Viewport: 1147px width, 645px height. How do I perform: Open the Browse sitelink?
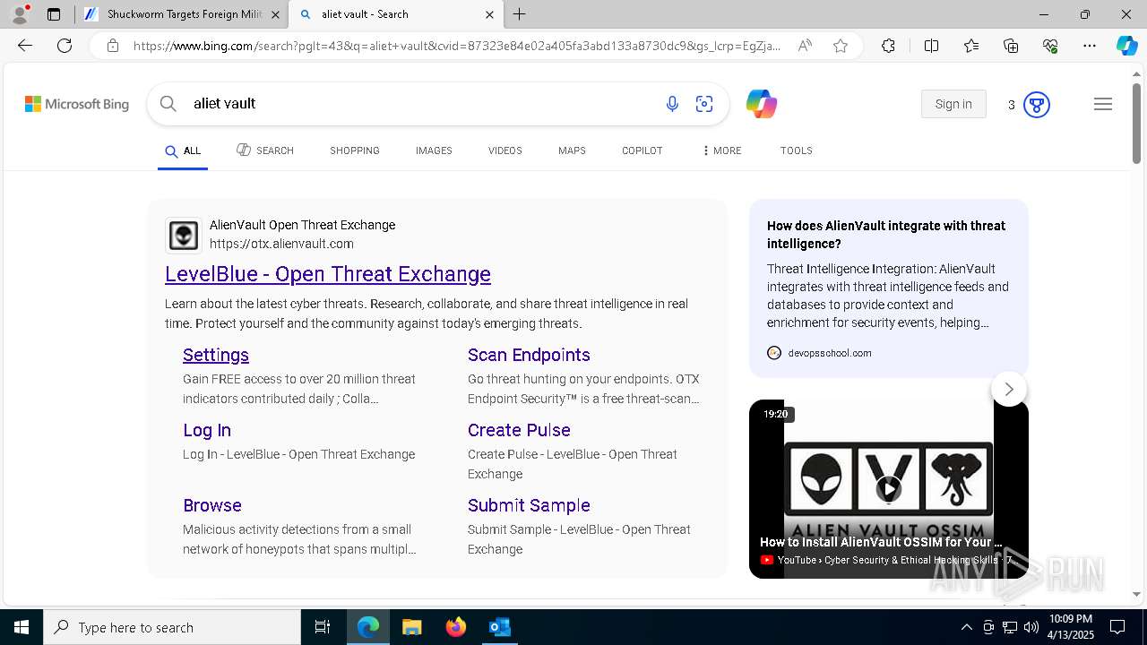pos(212,505)
